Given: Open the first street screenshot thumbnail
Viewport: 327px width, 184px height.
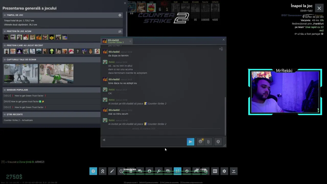Looking at the screenshot, I should click(x=21, y=74).
